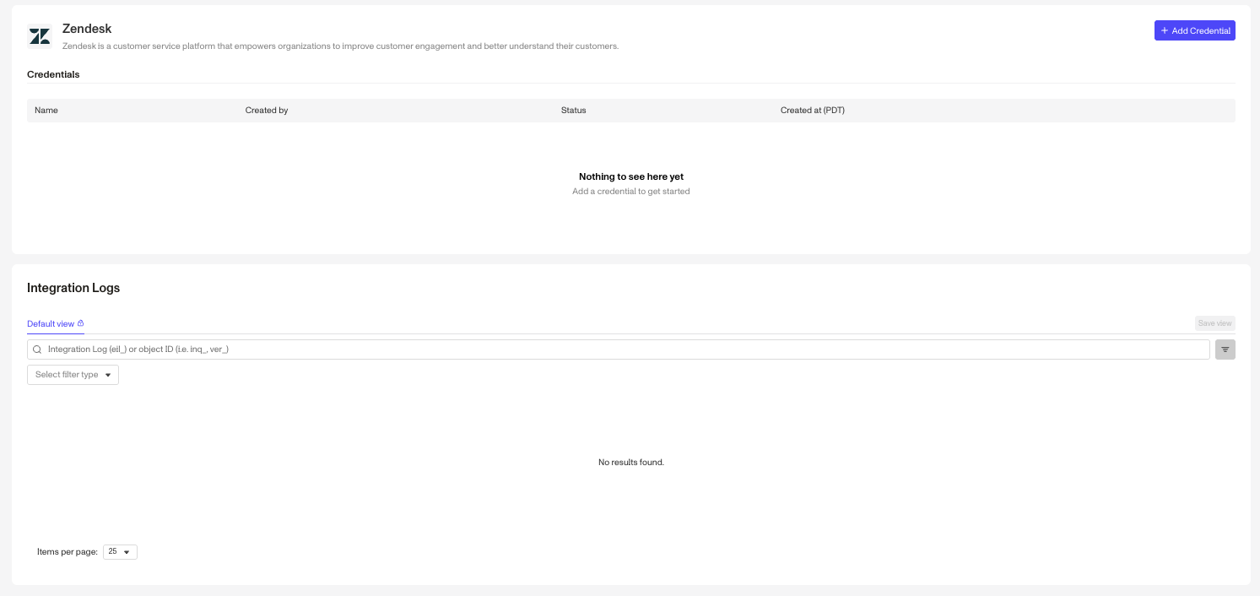This screenshot has width=1260, height=596.
Task: Click the Credentials section heading
Action: tap(53, 74)
